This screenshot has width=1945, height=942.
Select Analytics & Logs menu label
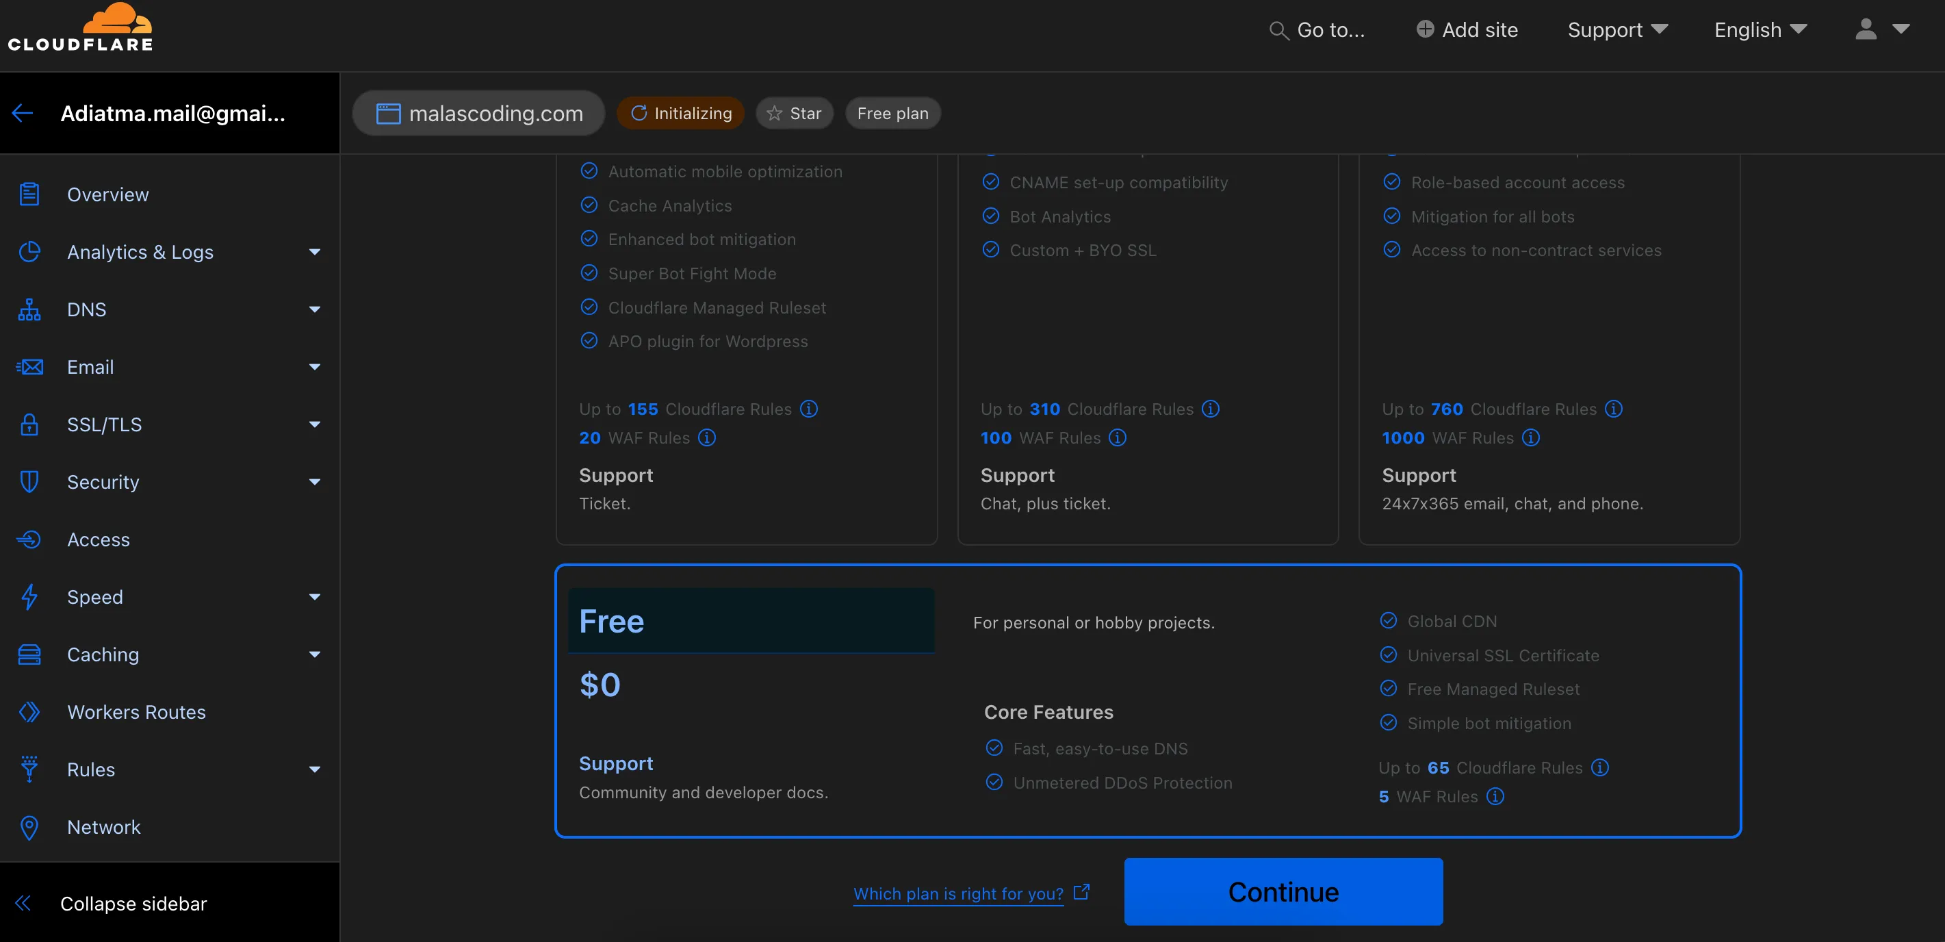140,251
